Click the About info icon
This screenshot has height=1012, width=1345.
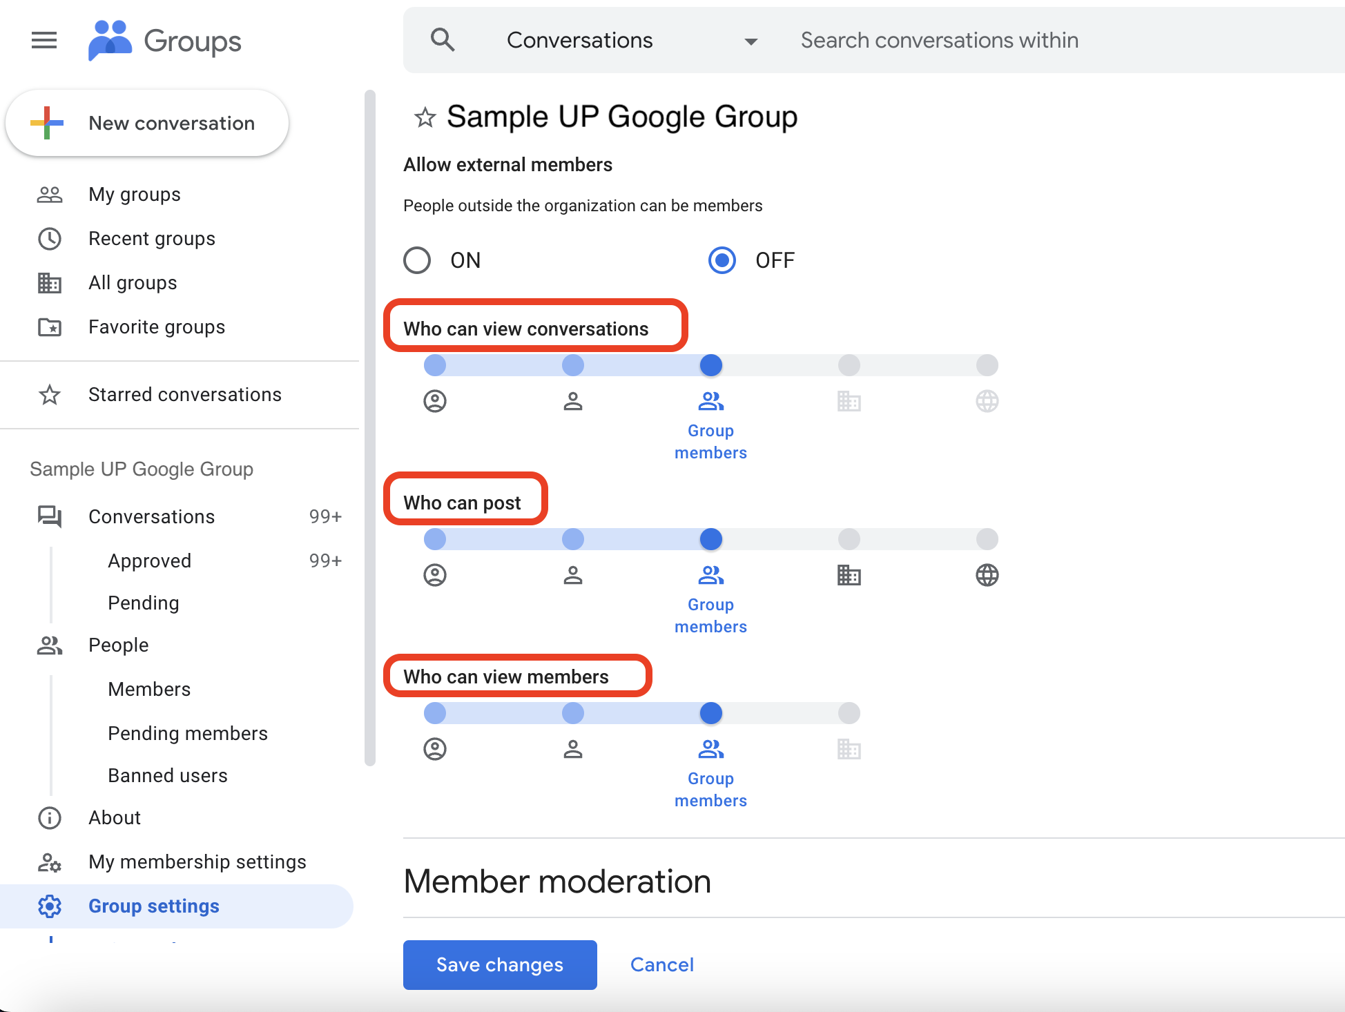click(50, 818)
